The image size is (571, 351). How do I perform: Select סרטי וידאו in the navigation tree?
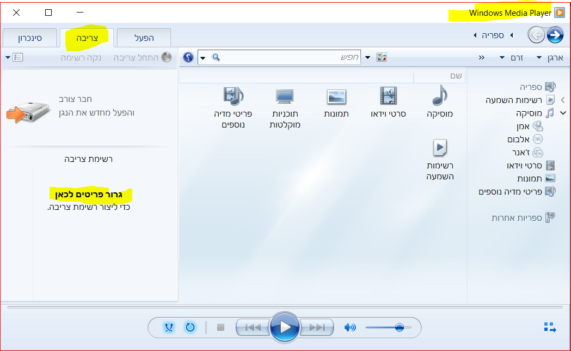pyautogui.click(x=531, y=166)
